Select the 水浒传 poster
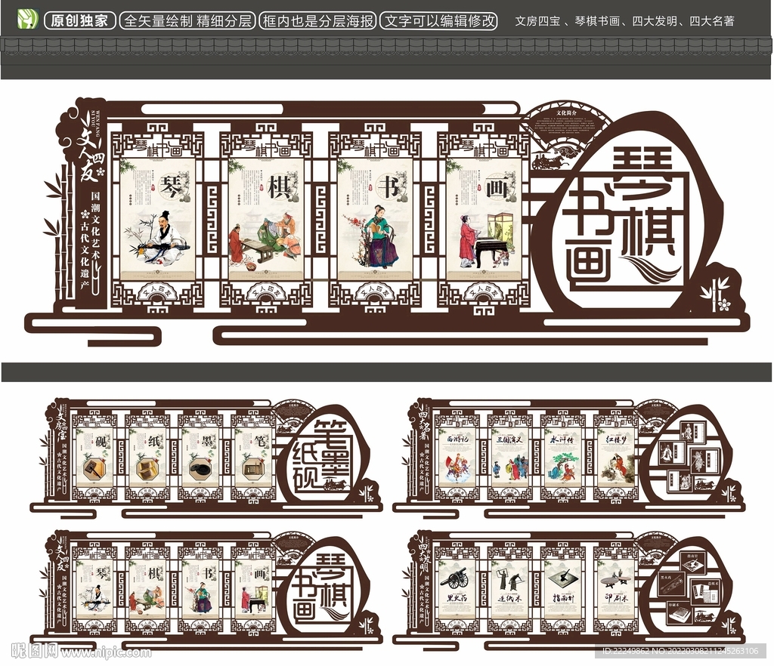Viewport: 774px width, 666px height. point(562,459)
